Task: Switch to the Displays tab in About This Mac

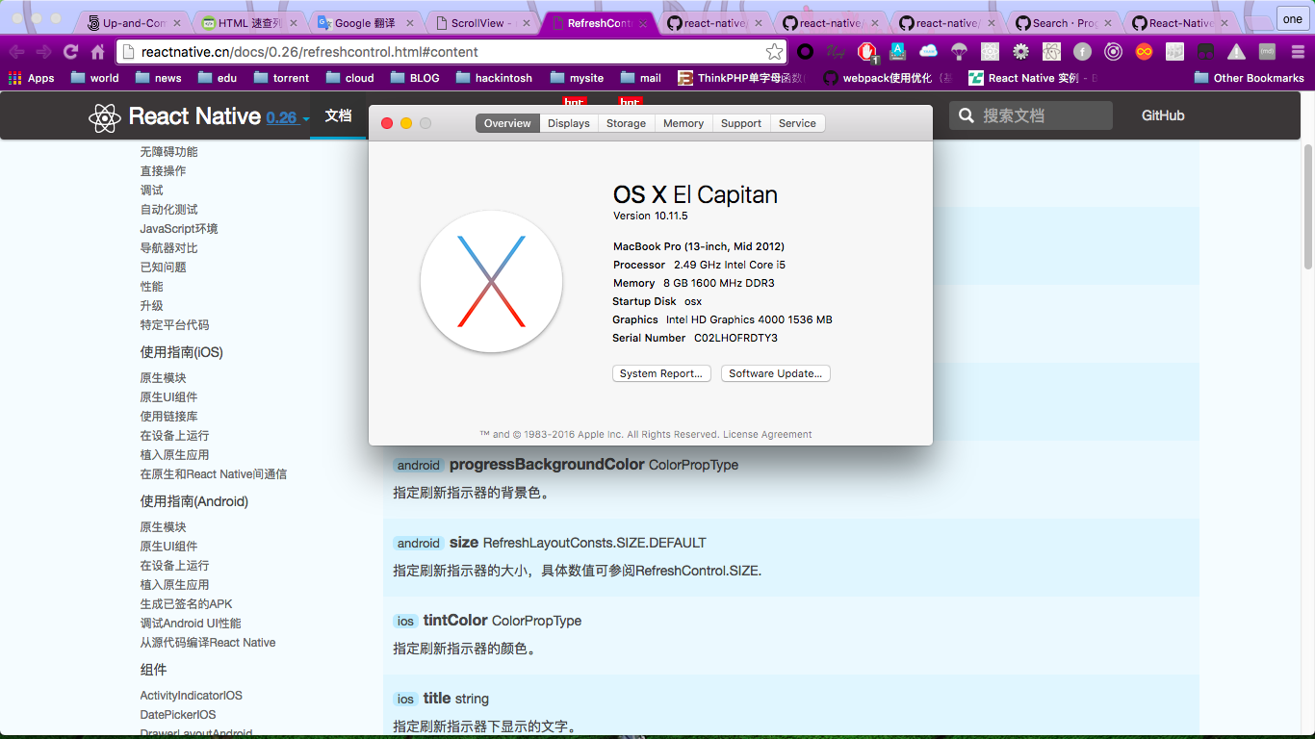Action: tap(569, 123)
